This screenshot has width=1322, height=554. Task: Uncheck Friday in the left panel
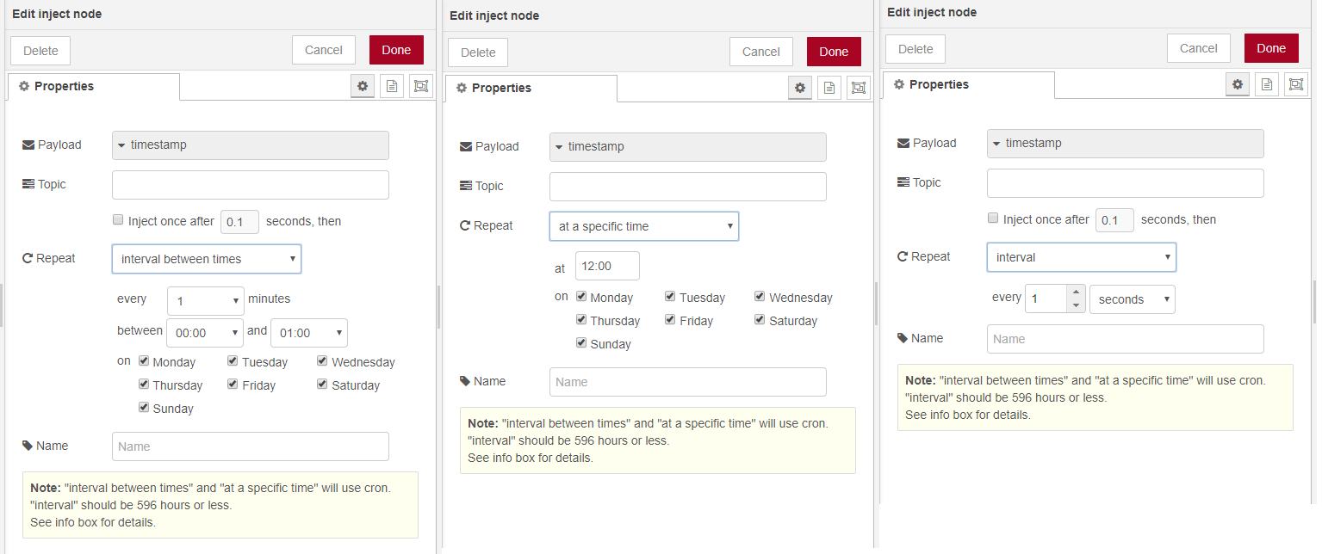tap(233, 385)
